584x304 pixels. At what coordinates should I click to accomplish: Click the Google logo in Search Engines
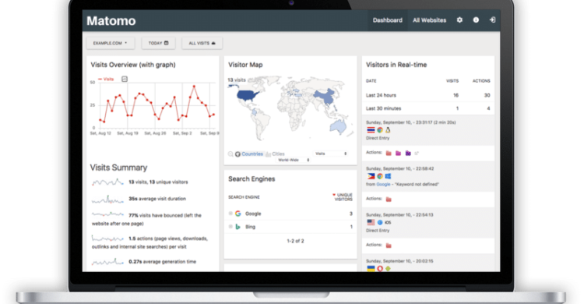(x=238, y=214)
